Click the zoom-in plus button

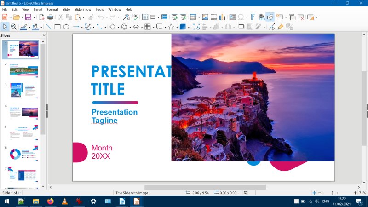coord(355,193)
